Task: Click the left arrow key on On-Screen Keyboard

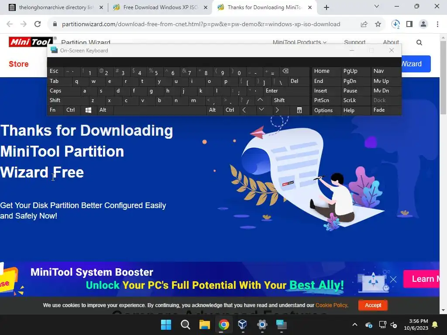Action: [x=244, y=110]
